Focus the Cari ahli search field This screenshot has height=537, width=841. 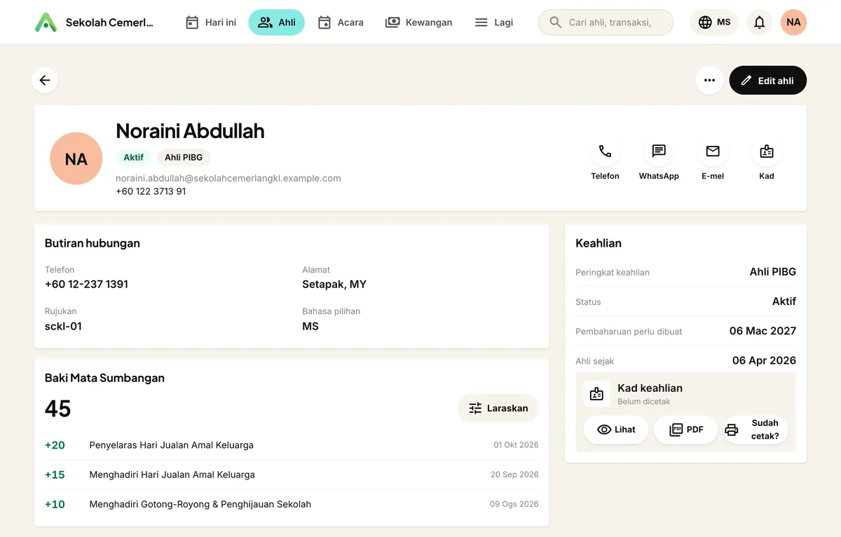pyautogui.click(x=606, y=22)
